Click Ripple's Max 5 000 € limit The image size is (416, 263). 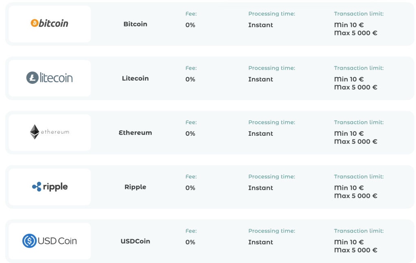(x=356, y=196)
